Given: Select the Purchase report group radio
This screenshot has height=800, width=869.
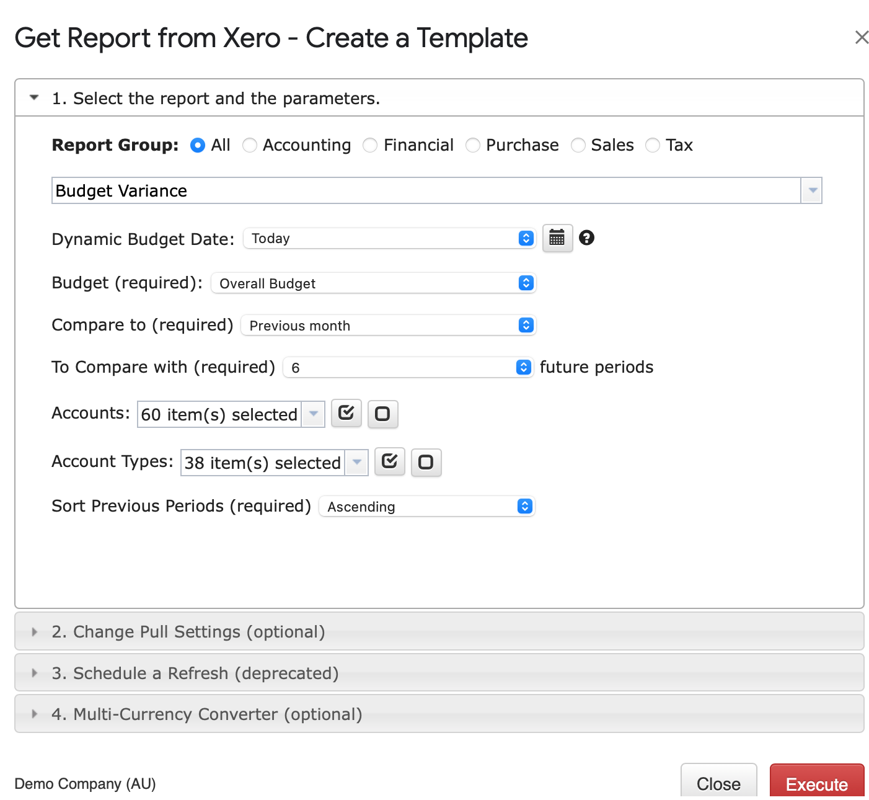Looking at the screenshot, I should click(473, 145).
